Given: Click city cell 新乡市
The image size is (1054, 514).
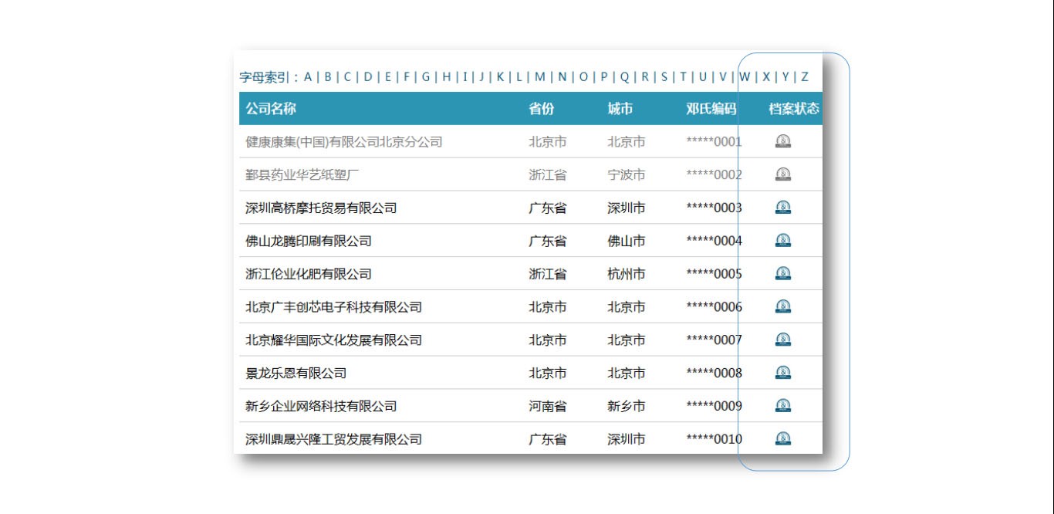Looking at the screenshot, I should [x=627, y=407].
